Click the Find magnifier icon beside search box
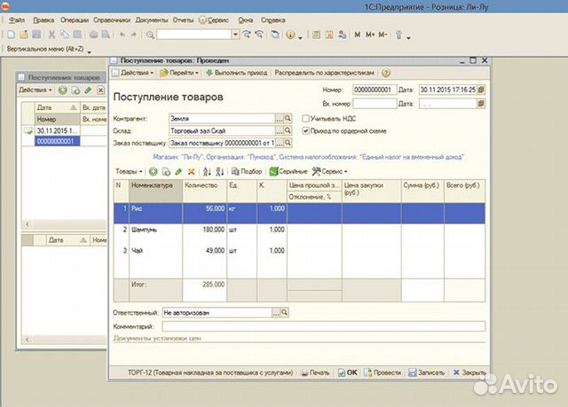 (150, 35)
